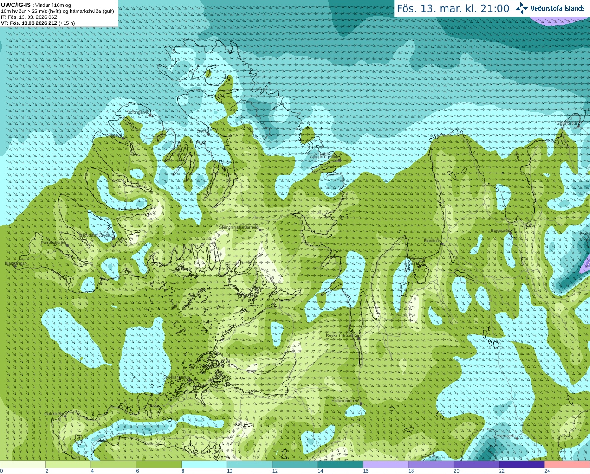Image resolution: width=590 pixels, height=474 pixels.
Task: Click the Veðurstofa Íslands logo
Action: click(550, 8)
